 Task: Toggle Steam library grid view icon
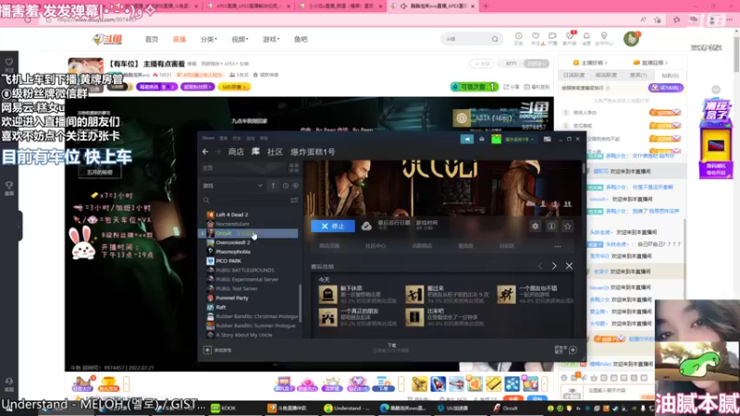click(x=294, y=168)
